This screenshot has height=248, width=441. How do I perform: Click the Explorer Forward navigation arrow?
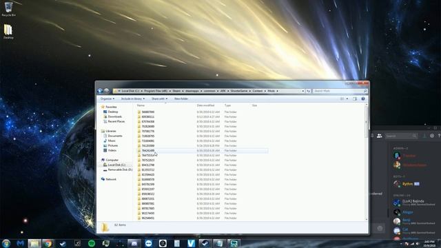point(106,91)
